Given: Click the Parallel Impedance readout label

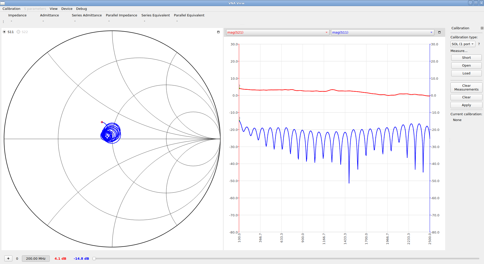Looking at the screenshot, I should 122,15.
